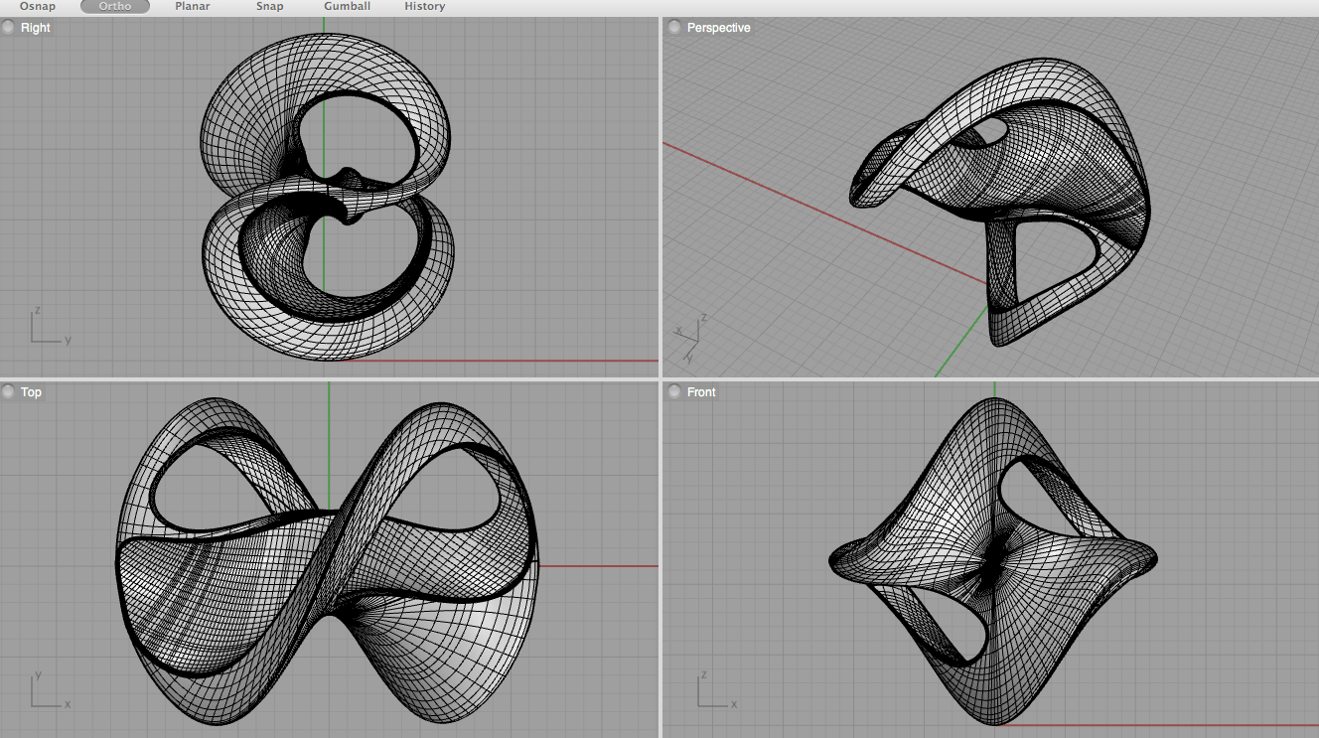Open the Perspective viewport title menu
The width and height of the screenshot is (1319, 738).
718,28
